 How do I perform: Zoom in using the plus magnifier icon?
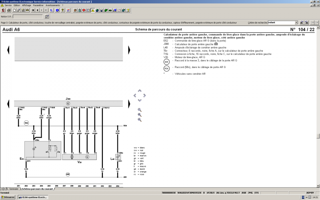[x=140, y=115]
